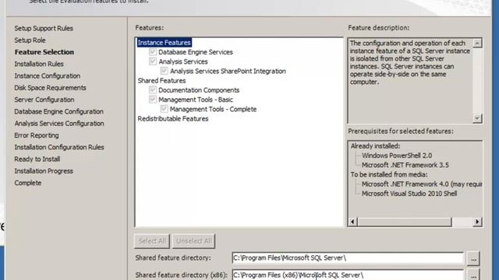Click Microsoft .NET Framework 4.0 entry

[x=422, y=184]
